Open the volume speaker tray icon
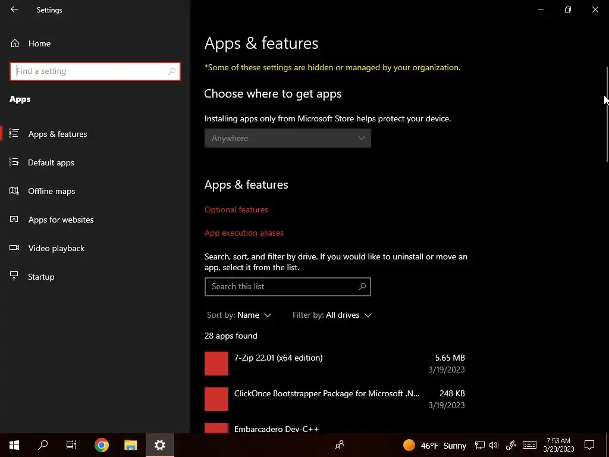Screen dimensions: 609x457 click(x=494, y=445)
